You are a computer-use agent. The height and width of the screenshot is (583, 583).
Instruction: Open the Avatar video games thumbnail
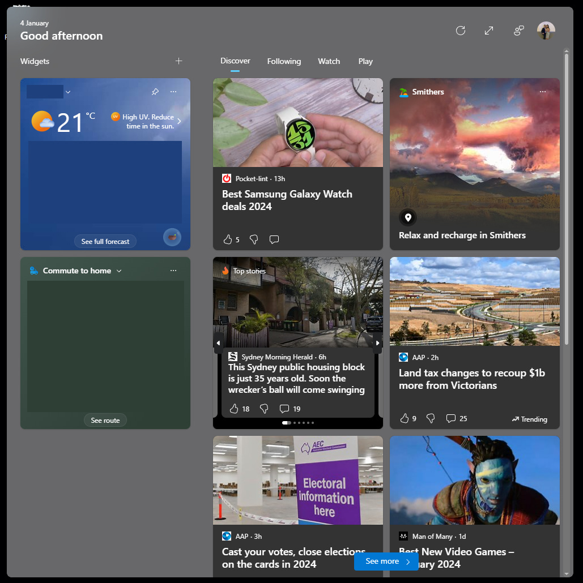click(x=475, y=481)
